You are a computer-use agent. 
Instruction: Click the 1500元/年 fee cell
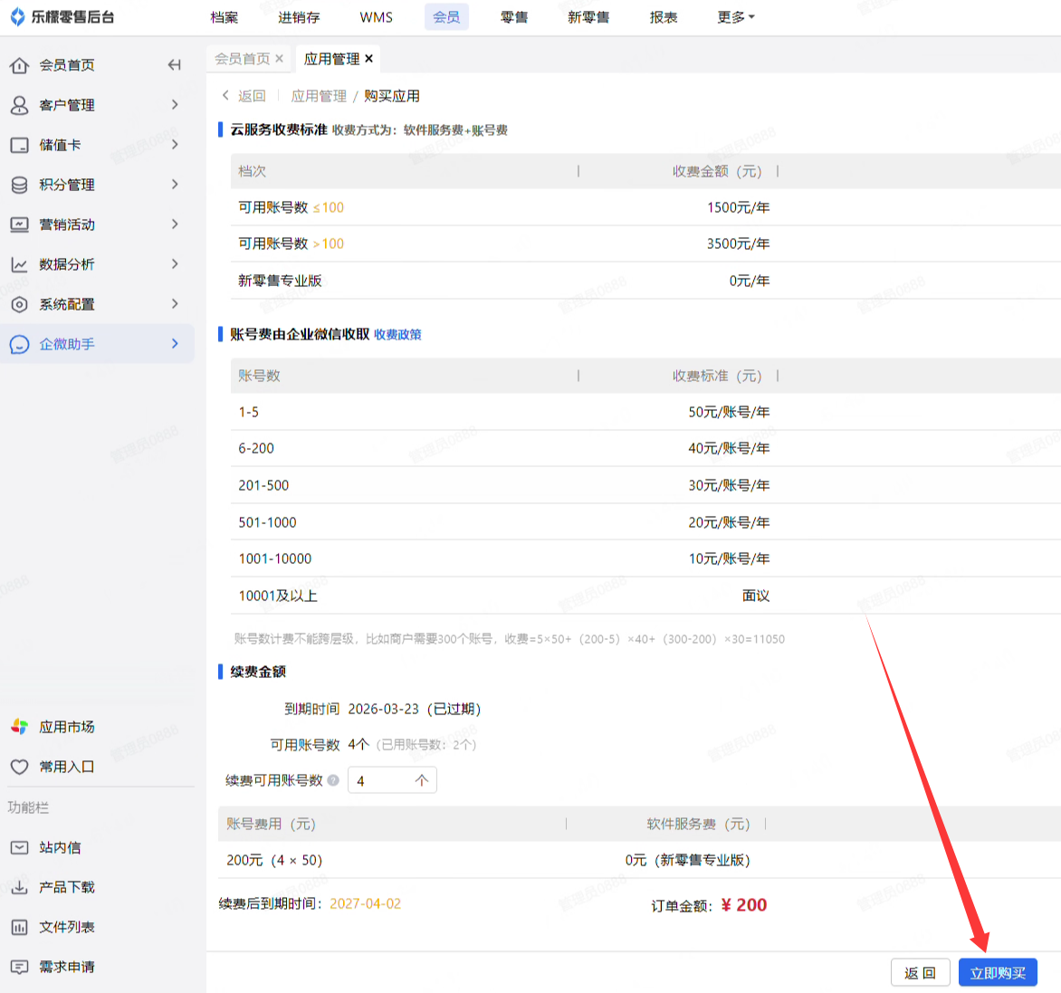coord(738,207)
